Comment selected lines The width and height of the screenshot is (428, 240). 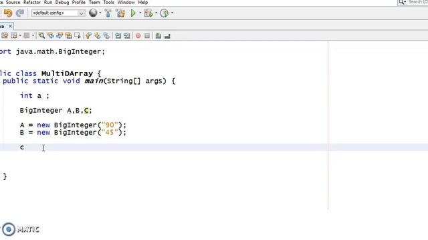tap(158, 35)
